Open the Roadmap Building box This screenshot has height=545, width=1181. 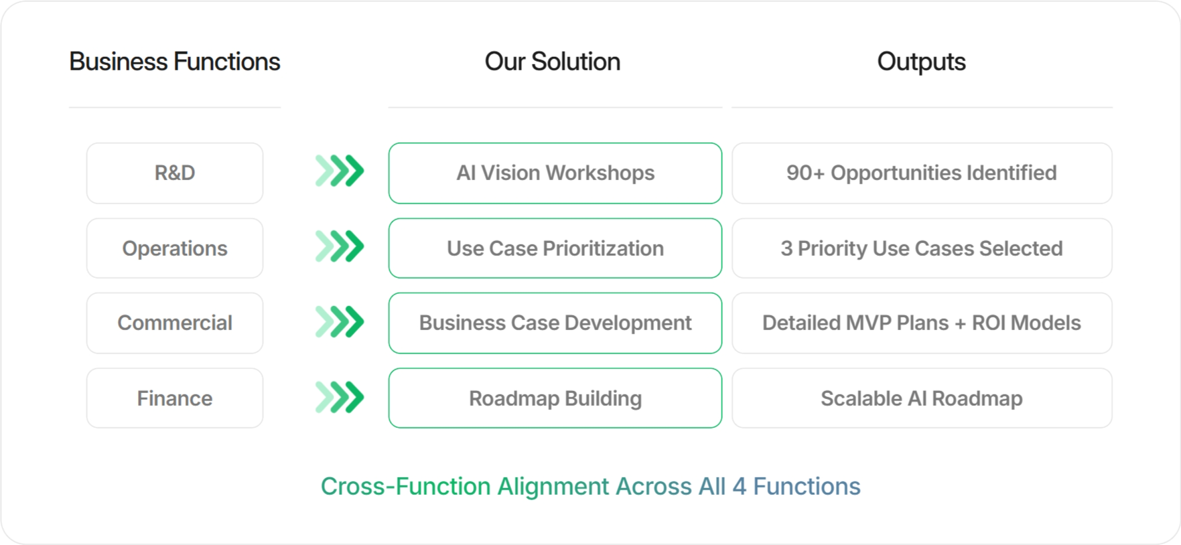click(x=555, y=398)
